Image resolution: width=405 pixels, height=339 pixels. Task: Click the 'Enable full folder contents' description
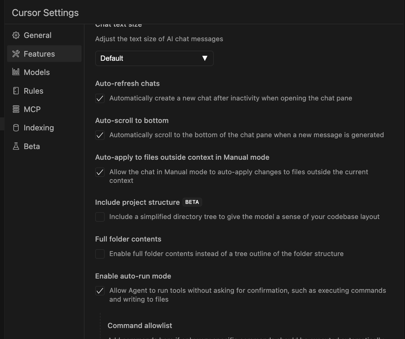227,254
